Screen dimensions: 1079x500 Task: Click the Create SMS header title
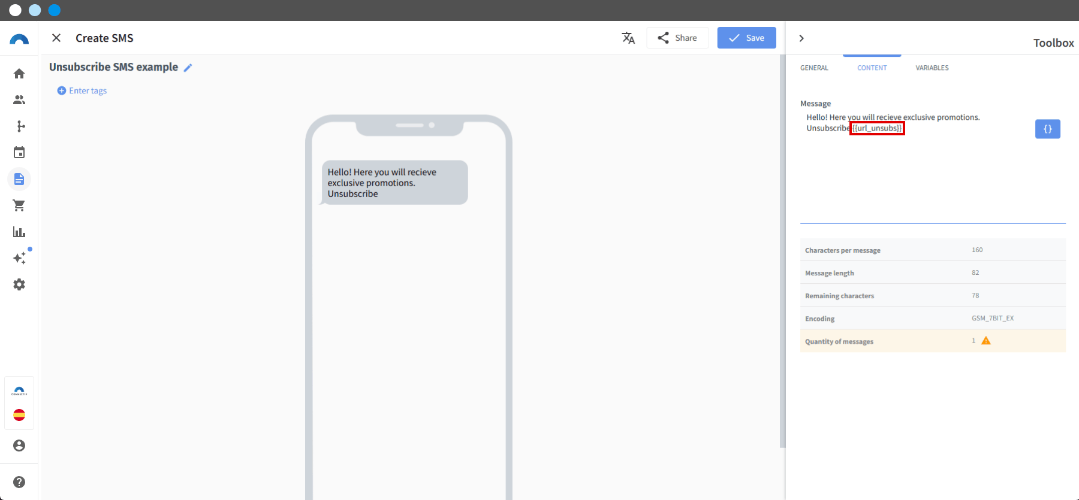(x=104, y=38)
